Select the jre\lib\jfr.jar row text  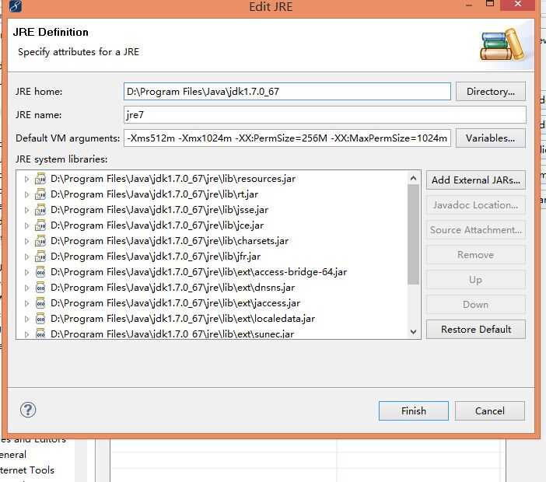pyautogui.click(x=156, y=257)
